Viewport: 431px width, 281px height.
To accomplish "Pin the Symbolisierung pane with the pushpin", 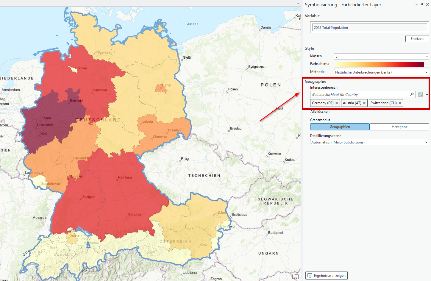I will (x=422, y=4).
